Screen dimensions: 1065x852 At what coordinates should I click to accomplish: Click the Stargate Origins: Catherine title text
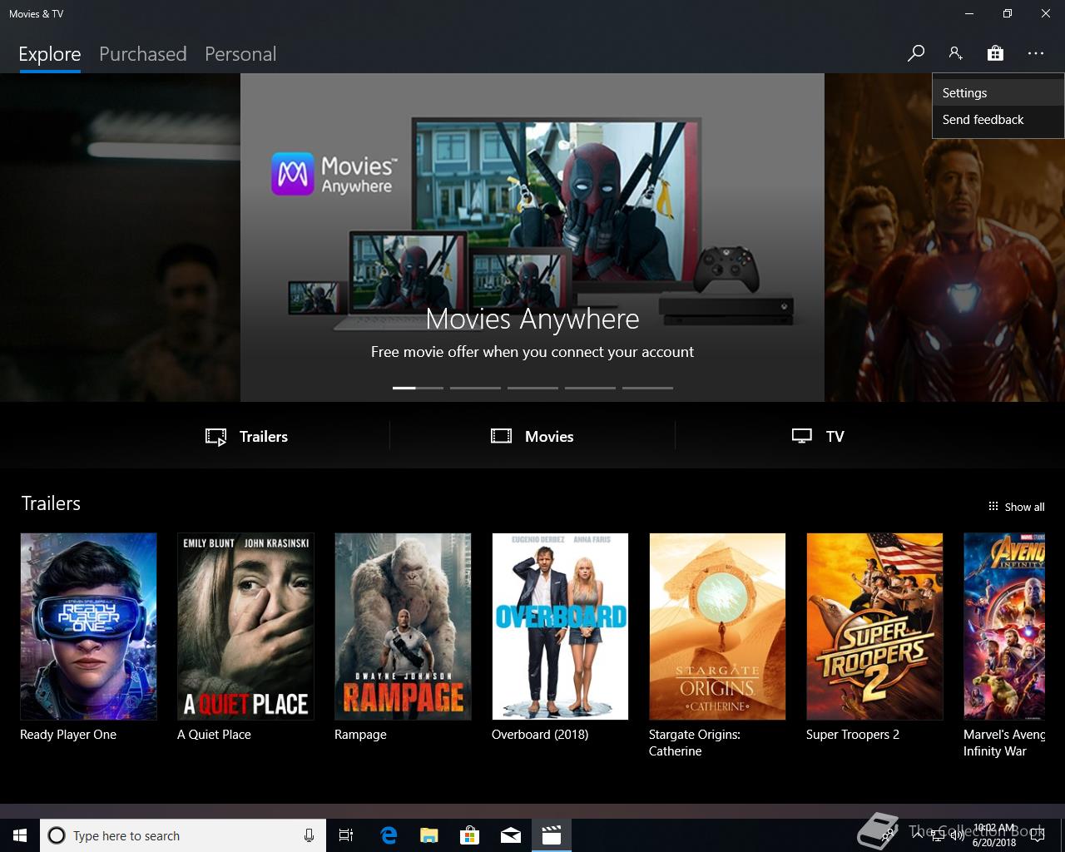click(x=695, y=743)
